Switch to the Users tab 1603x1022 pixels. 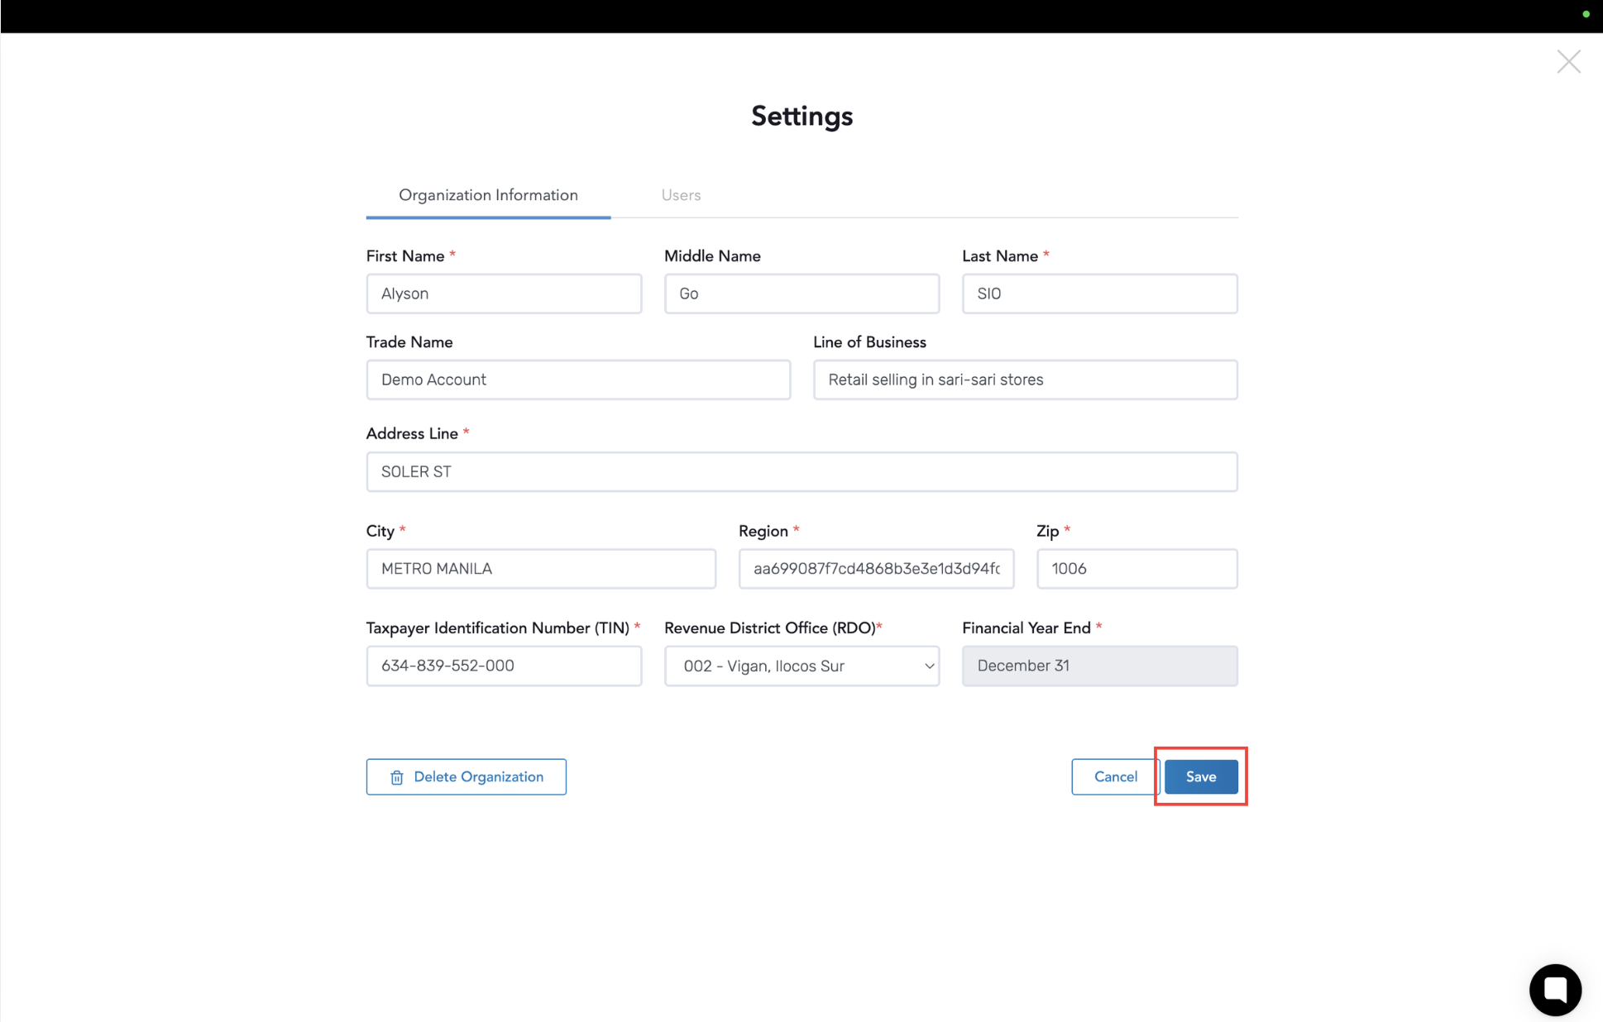coord(681,195)
